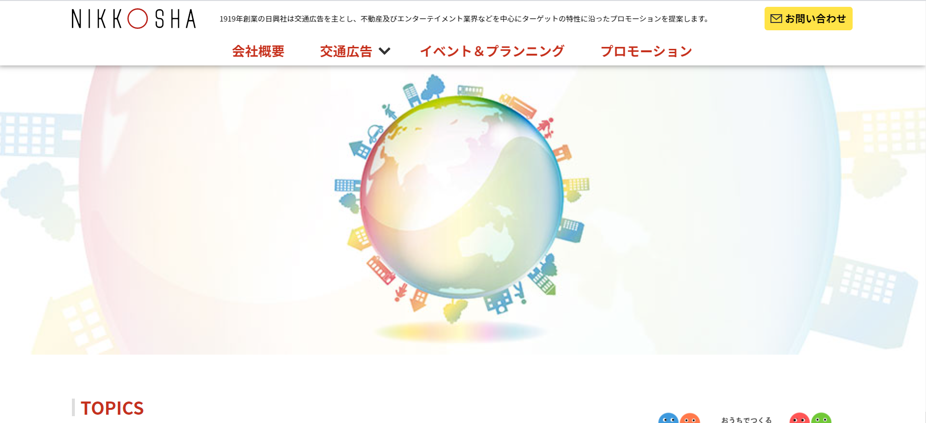The image size is (926, 423).
Task: Click the globe hero banner image
Action: coord(463,210)
